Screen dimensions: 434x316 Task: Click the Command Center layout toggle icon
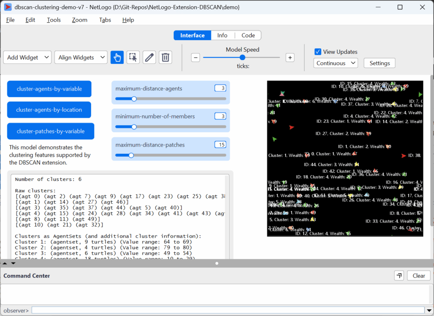pos(399,276)
